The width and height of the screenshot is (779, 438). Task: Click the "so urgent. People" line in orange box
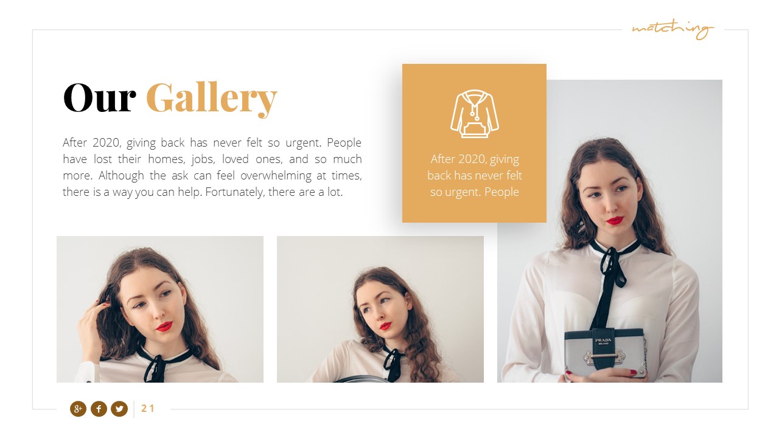pyautogui.click(x=475, y=192)
